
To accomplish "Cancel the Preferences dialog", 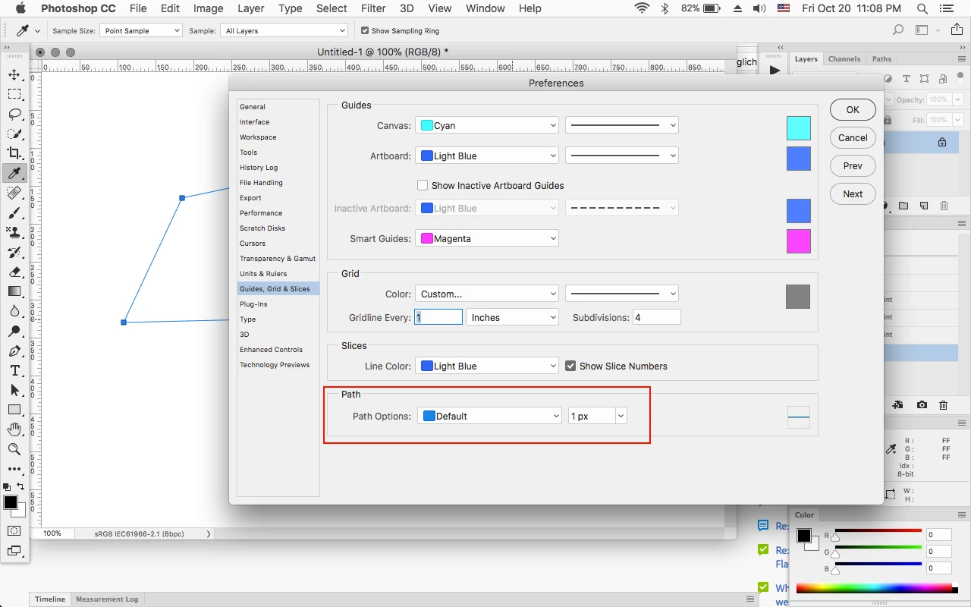I will tap(853, 137).
